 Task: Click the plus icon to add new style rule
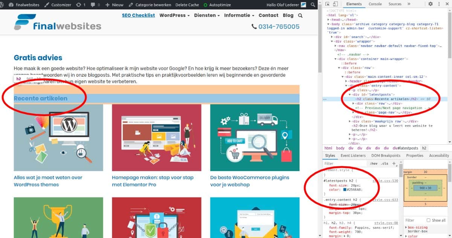(x=394, y=164)
